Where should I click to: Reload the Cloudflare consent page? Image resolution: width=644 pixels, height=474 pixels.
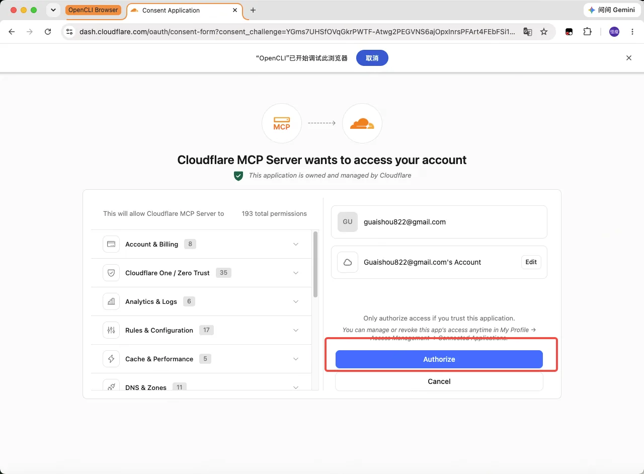click(x=48, y=31)
